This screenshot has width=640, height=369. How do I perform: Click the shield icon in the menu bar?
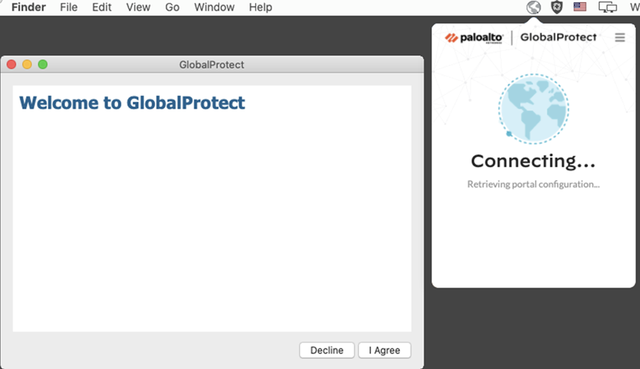557,8
